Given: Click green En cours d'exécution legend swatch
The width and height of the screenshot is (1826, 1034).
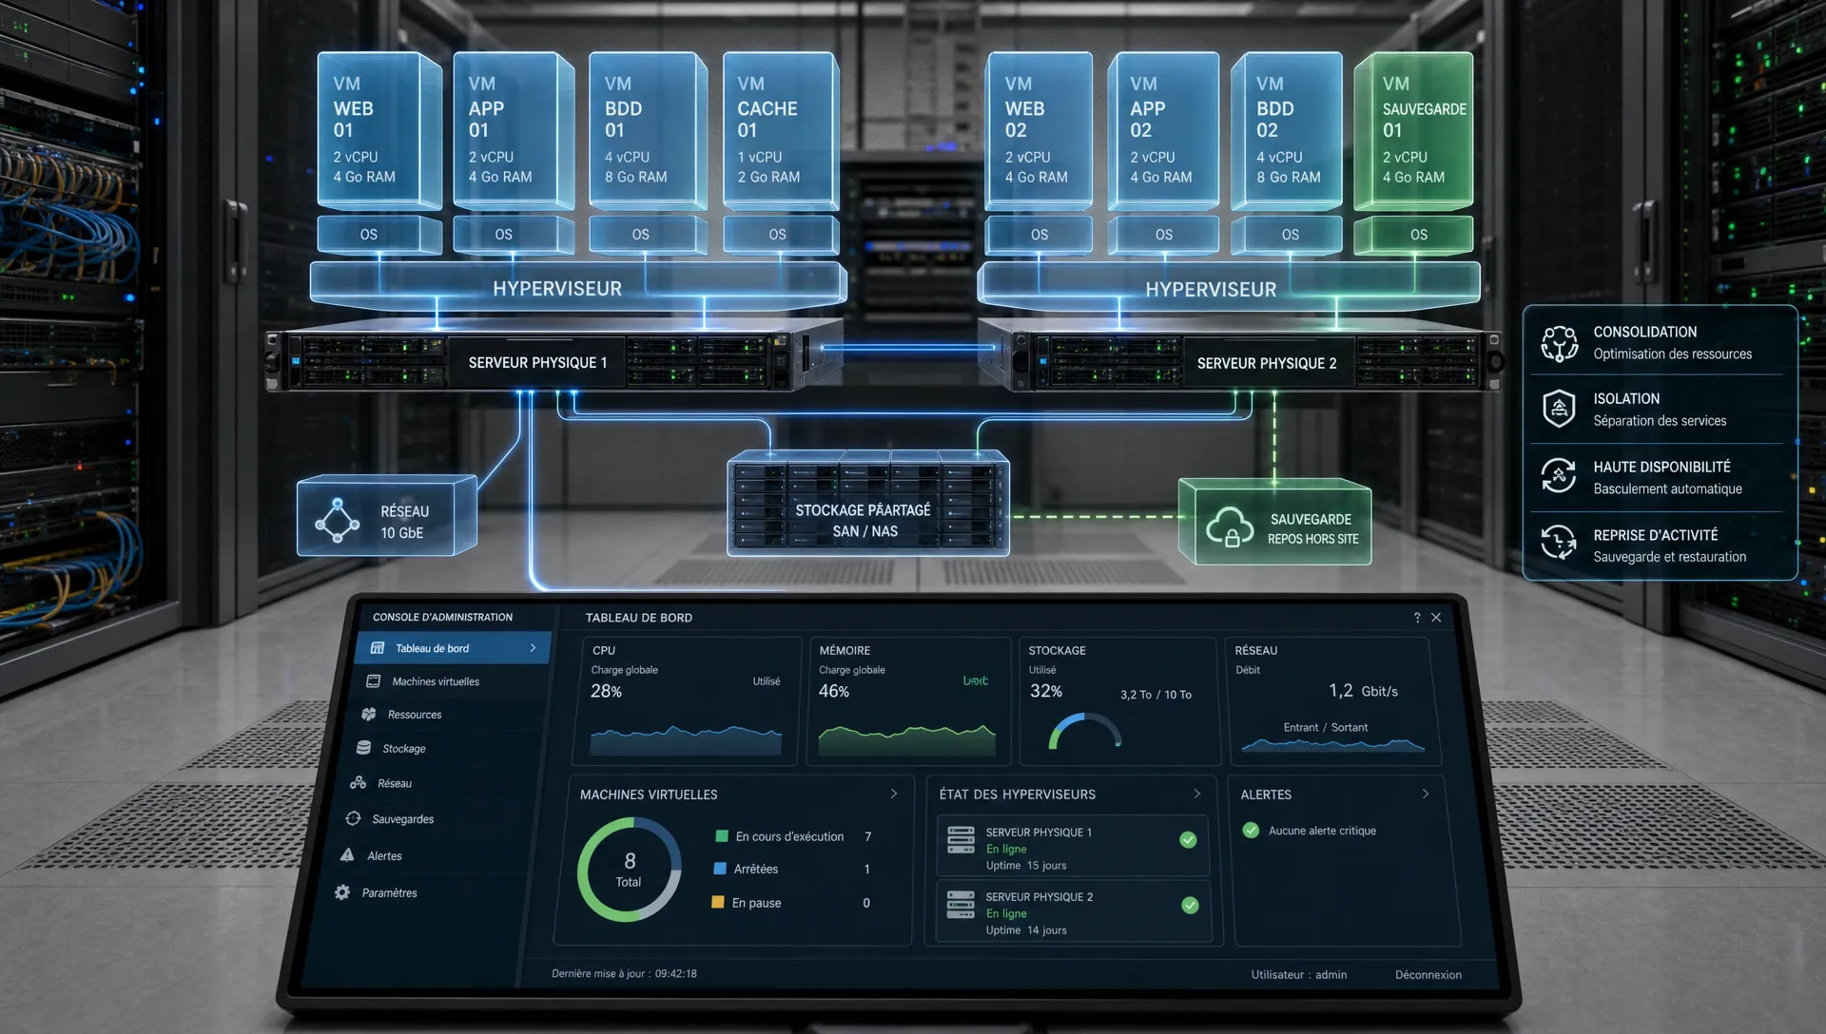Looking at the screenshot, I should [721, 836].
